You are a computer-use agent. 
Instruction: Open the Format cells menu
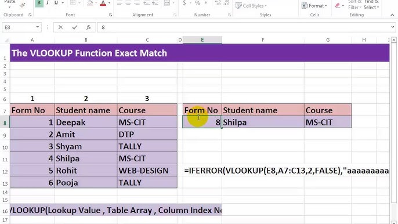(314, 6)
